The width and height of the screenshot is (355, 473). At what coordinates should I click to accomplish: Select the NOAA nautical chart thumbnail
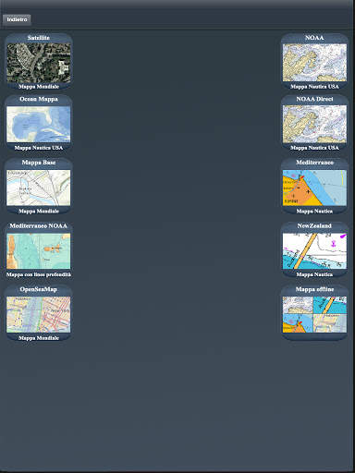[x=314, y=63]
